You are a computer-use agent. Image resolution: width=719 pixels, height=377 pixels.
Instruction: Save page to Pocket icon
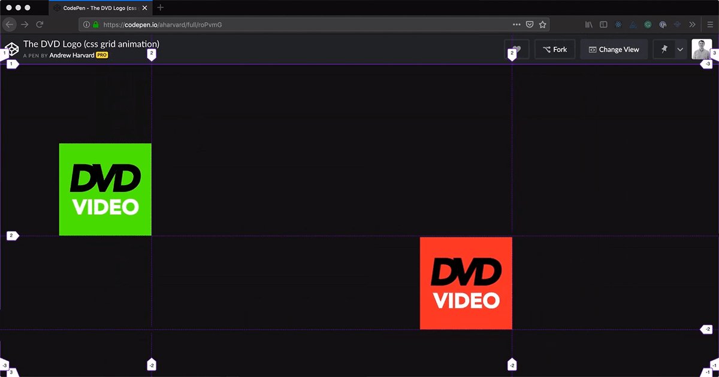(530, 25)
